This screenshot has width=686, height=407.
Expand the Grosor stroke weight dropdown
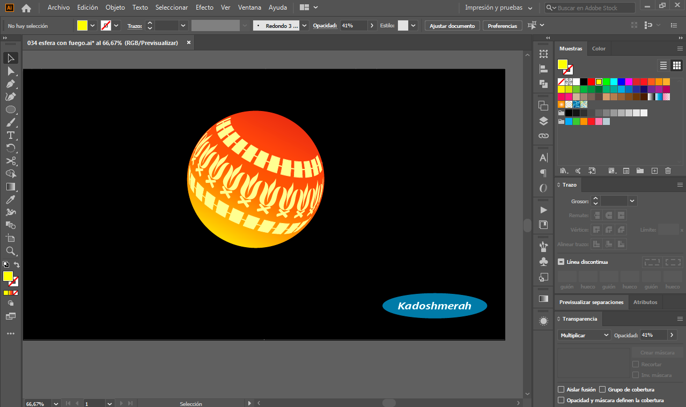[x=632, y=201]
